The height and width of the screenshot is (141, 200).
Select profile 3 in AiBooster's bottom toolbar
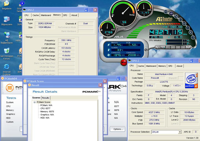point(183,47)
